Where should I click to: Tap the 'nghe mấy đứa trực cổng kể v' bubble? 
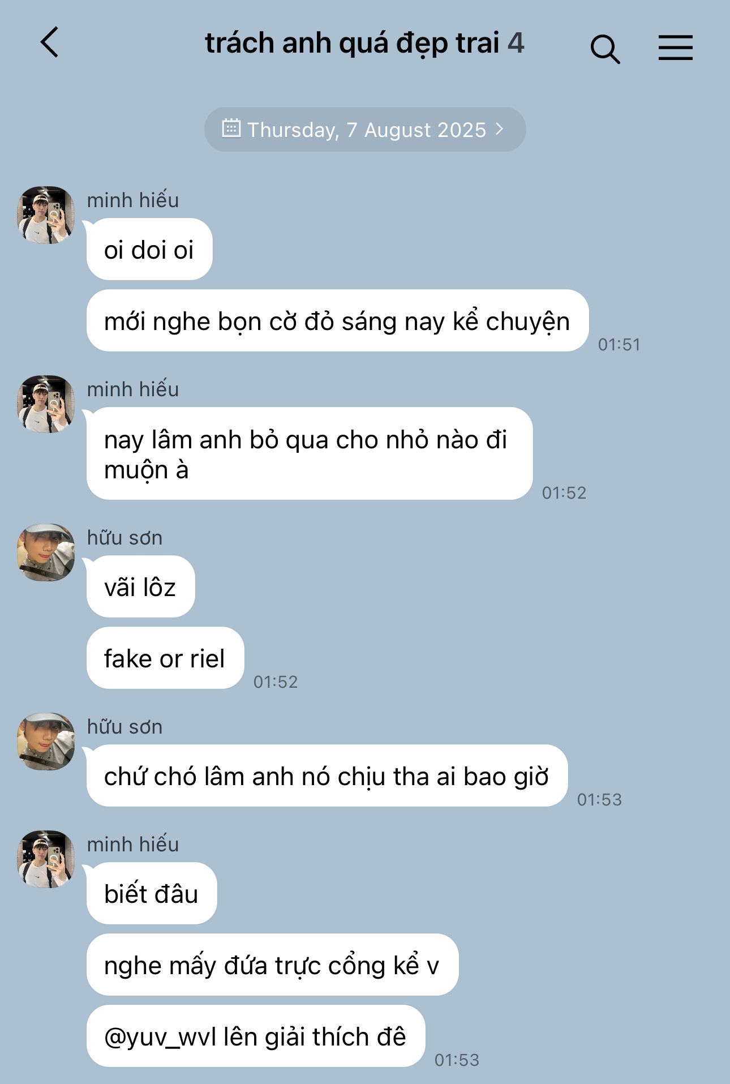pyautogui.click(x=272, y=965)
